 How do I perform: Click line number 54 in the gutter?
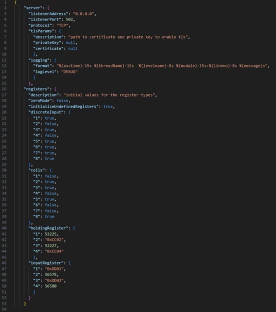(4, 309)
